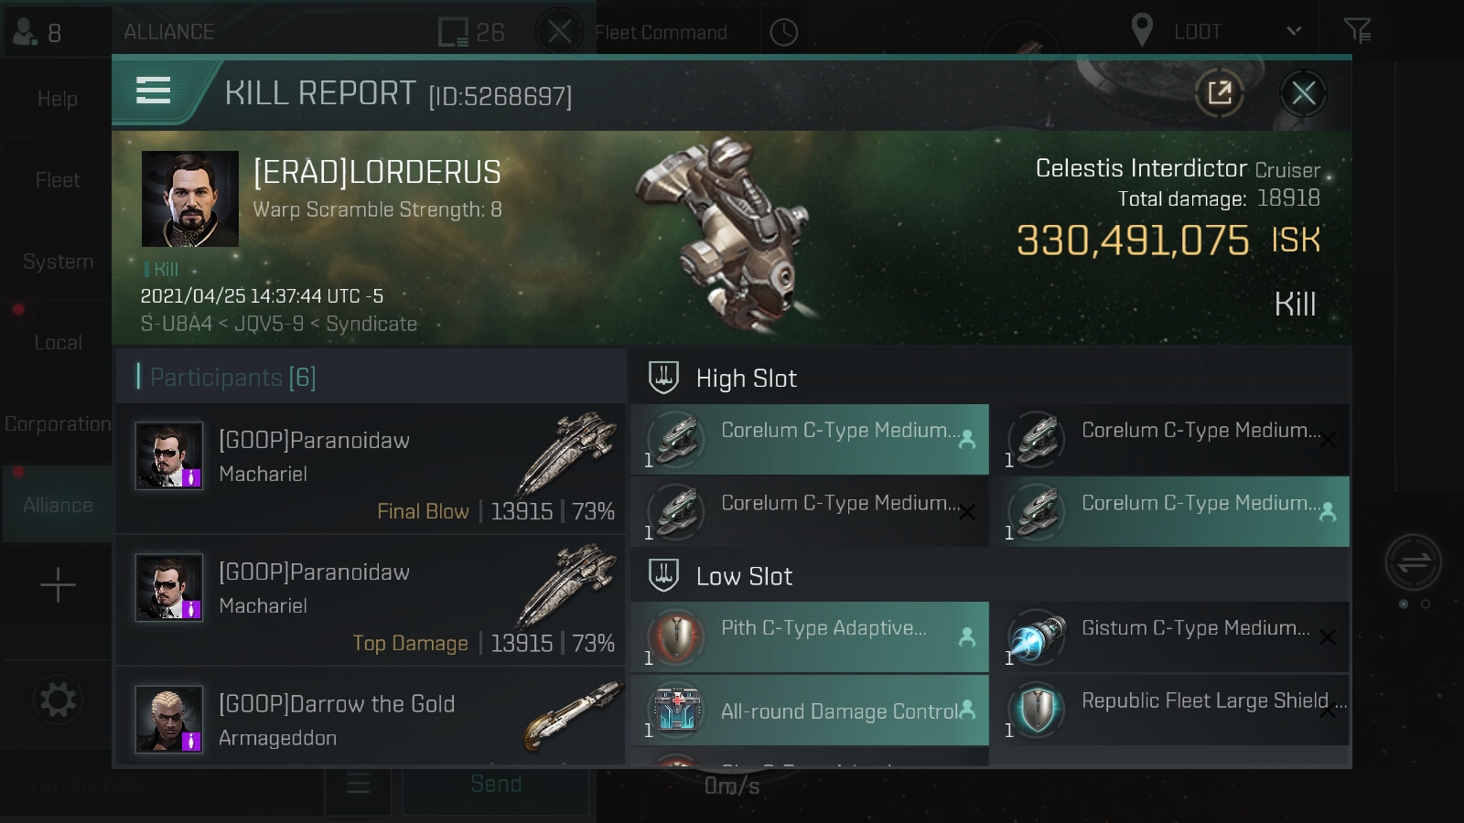Open the Corporation chat tab

point(58,424)
